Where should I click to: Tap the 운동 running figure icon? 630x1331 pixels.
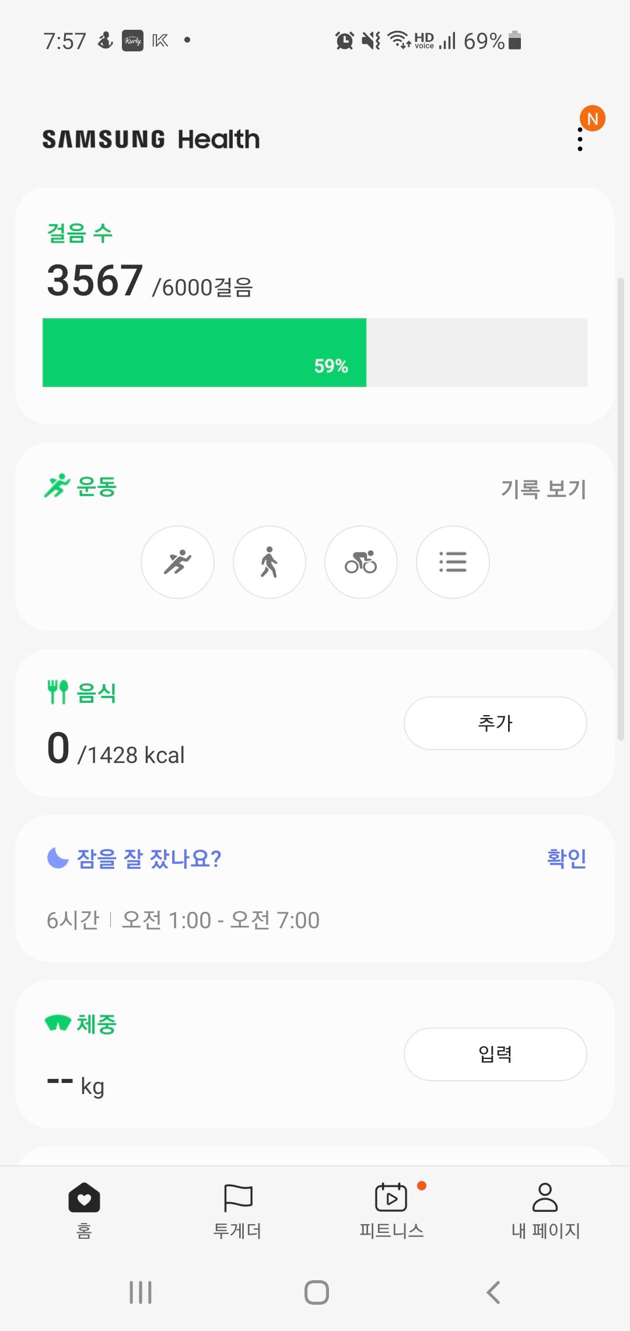[57, 486]
